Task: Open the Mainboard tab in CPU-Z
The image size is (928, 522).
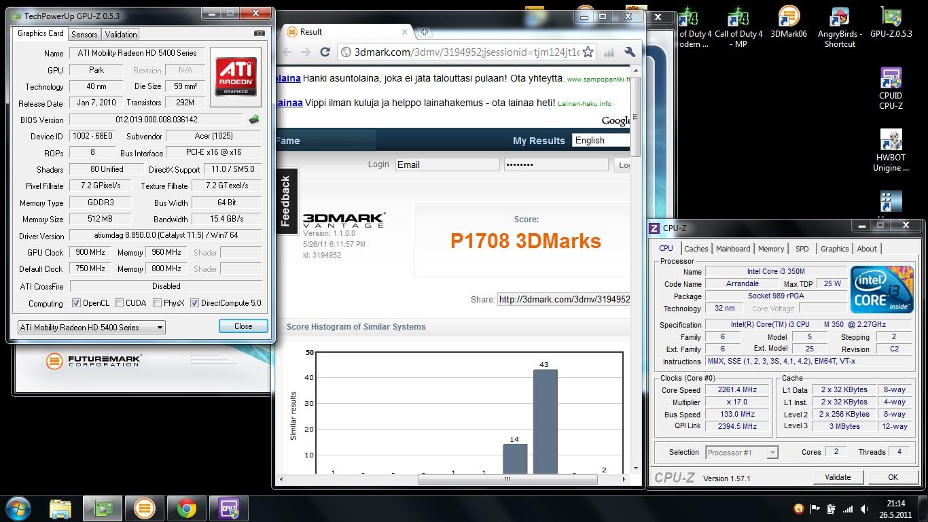Action: click(733, 249)
